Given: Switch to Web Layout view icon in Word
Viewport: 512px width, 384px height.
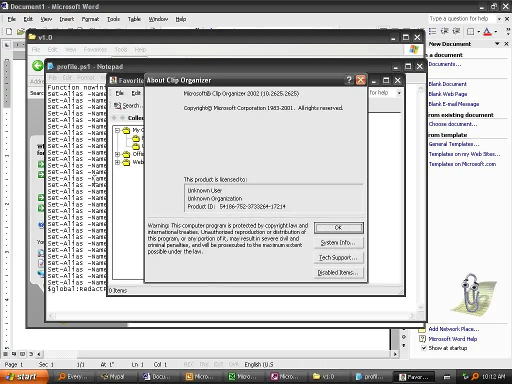Looking at the screenshot, I should pos(14,353).
